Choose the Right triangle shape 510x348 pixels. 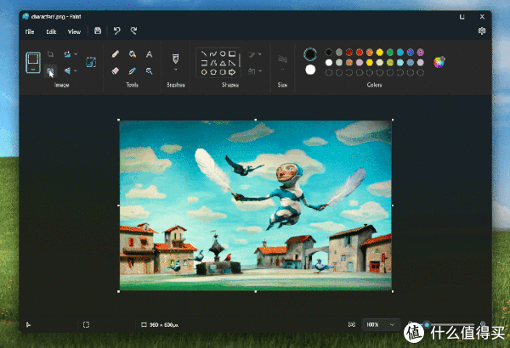(232, 63)
